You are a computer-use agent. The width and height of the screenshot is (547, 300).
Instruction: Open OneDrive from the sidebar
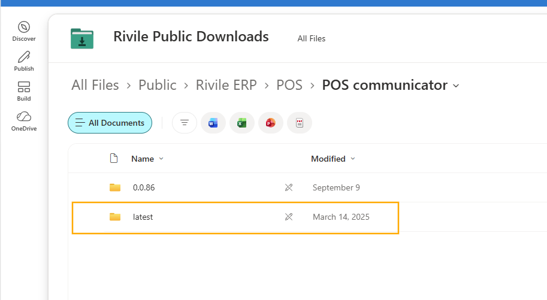(x=24, y=122)
